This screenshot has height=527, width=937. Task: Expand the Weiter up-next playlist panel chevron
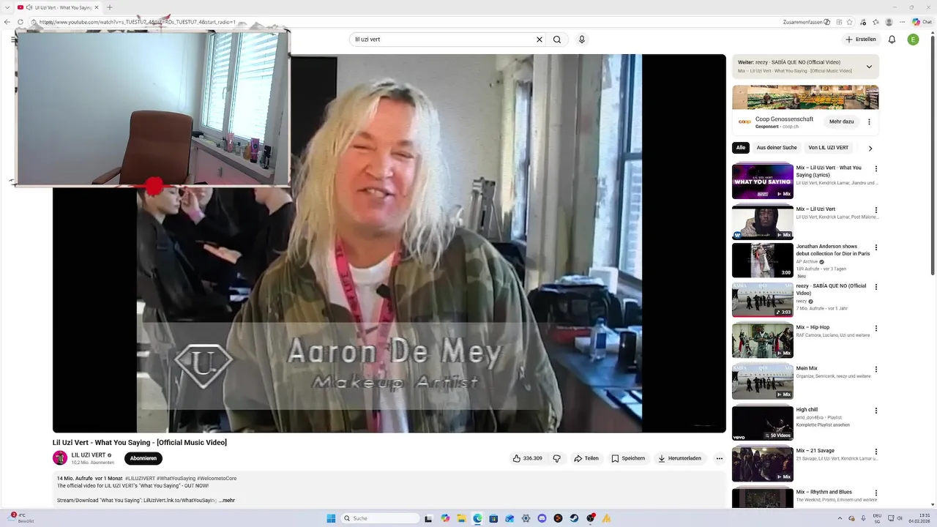pyautogui.click(x=869, y=67)
